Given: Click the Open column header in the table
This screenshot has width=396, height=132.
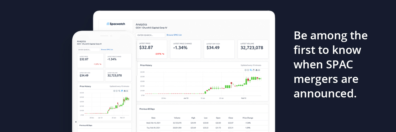Looking at the screenshot, I should 218,118.
